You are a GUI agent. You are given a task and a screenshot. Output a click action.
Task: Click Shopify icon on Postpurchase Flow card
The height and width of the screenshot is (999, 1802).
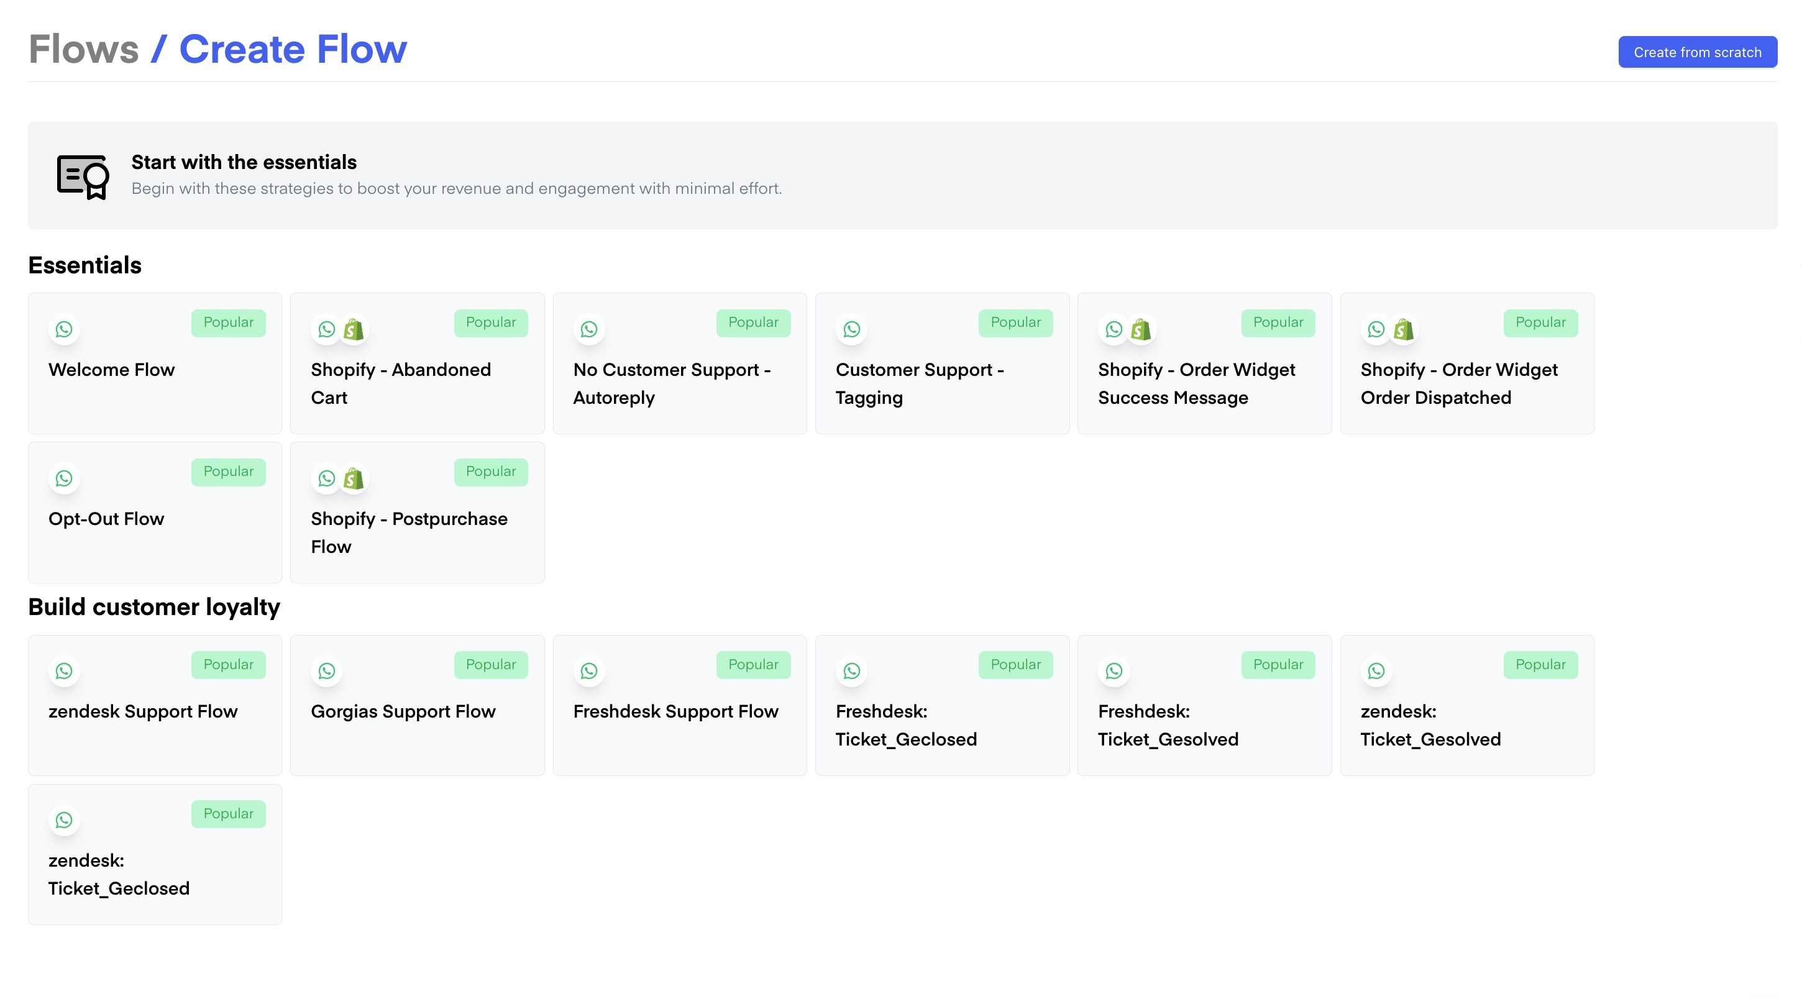click(x=354, y=478)
